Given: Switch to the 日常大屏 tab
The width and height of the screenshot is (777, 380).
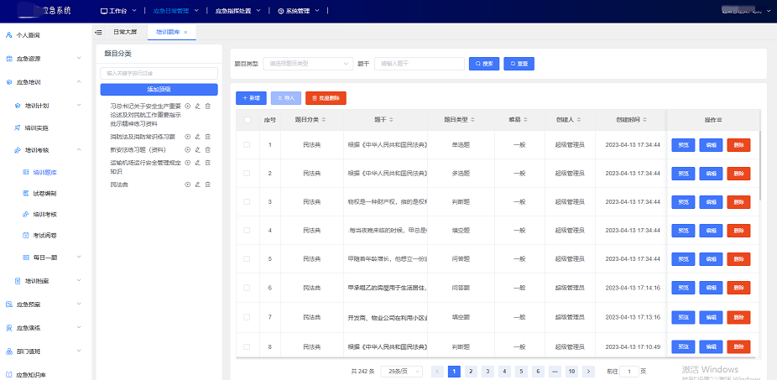Looking at the screenshot, I should click(124, 32).
